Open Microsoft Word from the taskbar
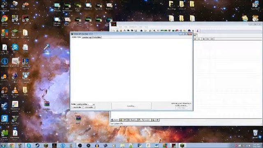This screenshot has width=263, height=148. click(156, 145)
